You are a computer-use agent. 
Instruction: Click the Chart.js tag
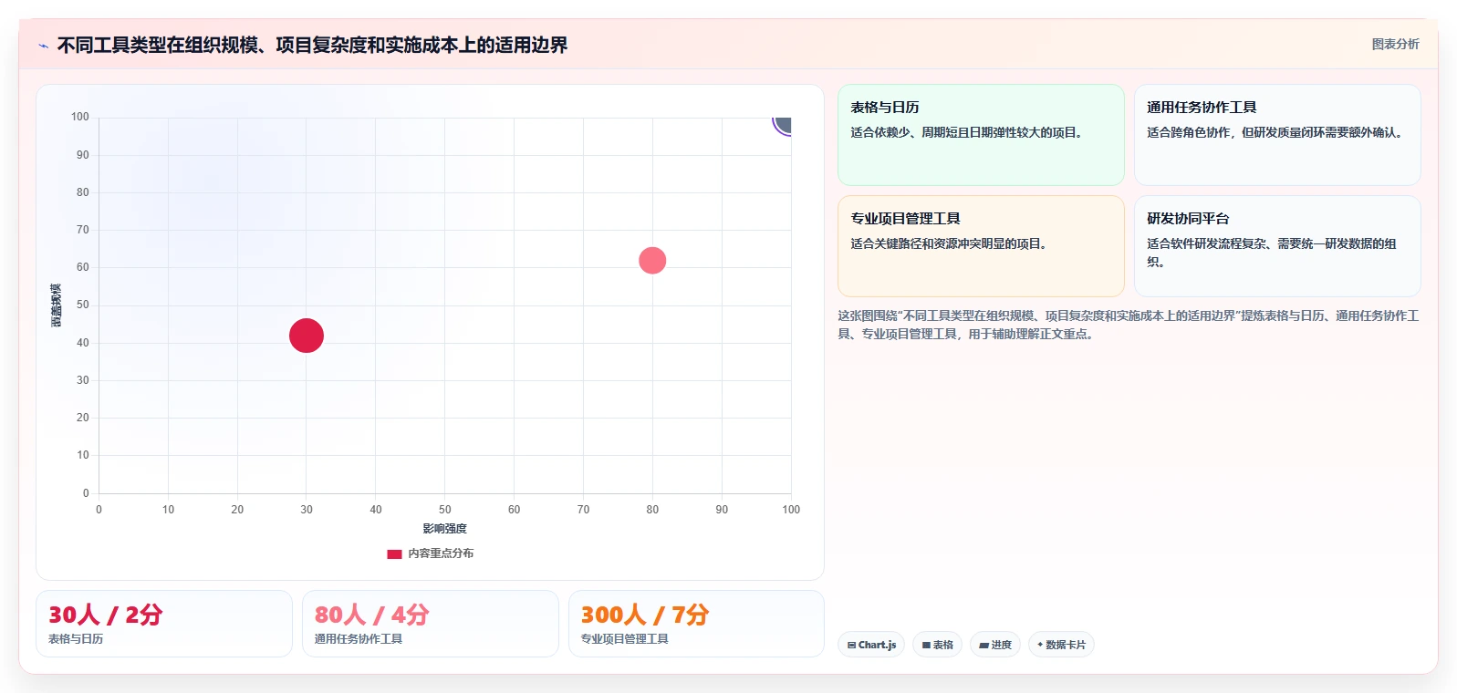click(871, 645)
